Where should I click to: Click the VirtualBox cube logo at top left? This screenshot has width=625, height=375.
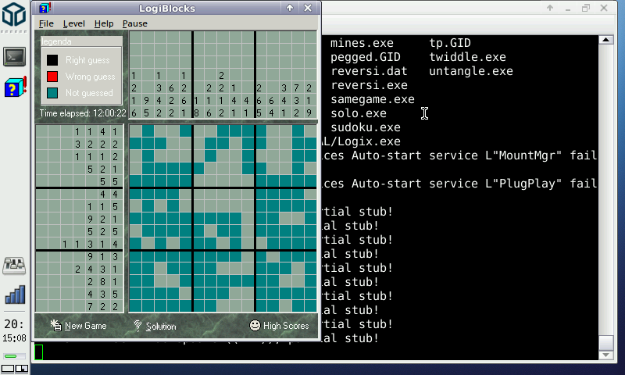click(x=15, y=16)
